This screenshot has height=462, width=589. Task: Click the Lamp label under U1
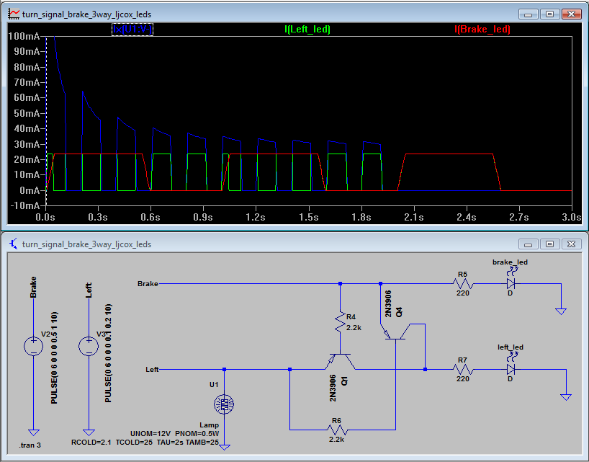[210, 425]
